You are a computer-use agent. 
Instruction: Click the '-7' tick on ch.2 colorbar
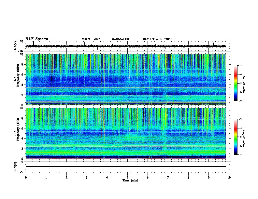pos(240,154)
